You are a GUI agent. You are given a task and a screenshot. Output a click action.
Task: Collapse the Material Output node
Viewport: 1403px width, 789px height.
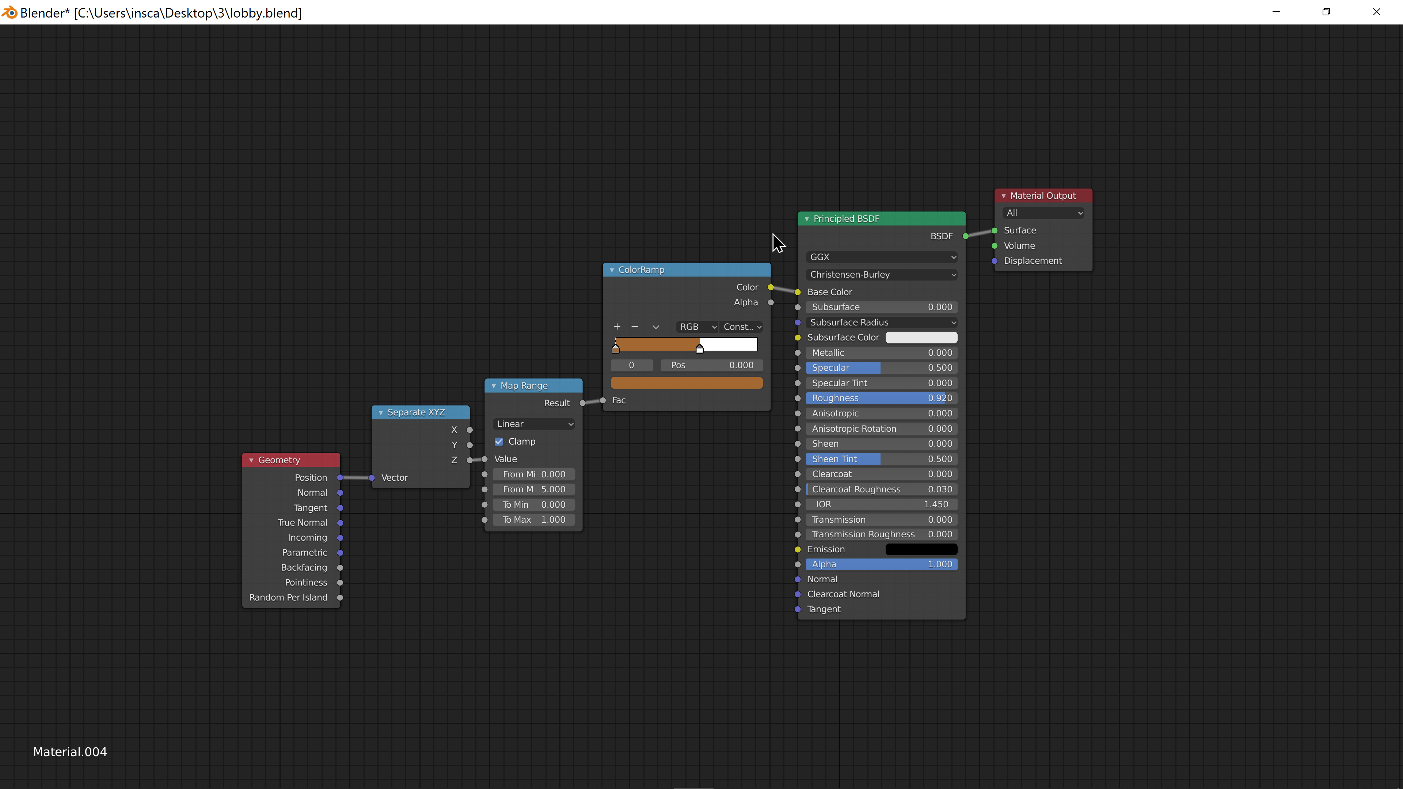click(x=1004, y=196)
